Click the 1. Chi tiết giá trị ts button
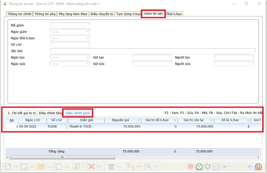This screenshot has height=173, width=267. point(22,113)
